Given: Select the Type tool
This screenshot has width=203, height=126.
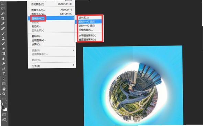Looking at the screenshot, I should (4, 74).
